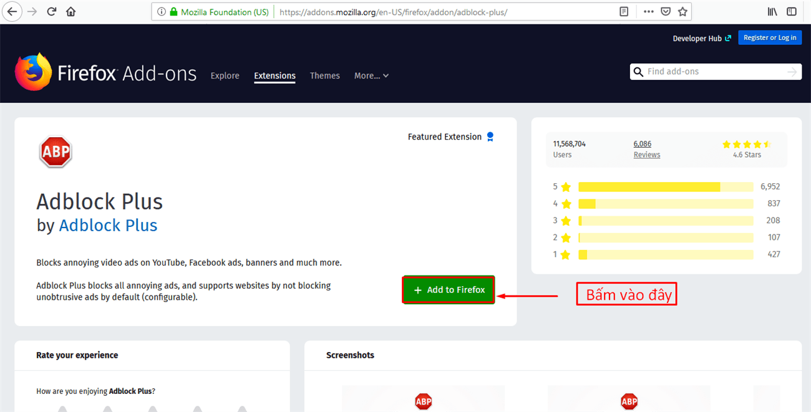Click the 3-star rating bar
This screenshot has height=412, width=811.
[x=666, y=221]
